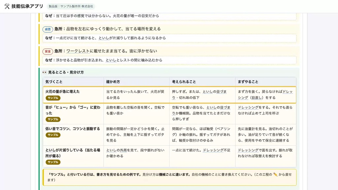Click the 製品版：サンプル製作所 株式会社 badge
Viewport: 338px width, 190px height.
[x=71, y=6]
